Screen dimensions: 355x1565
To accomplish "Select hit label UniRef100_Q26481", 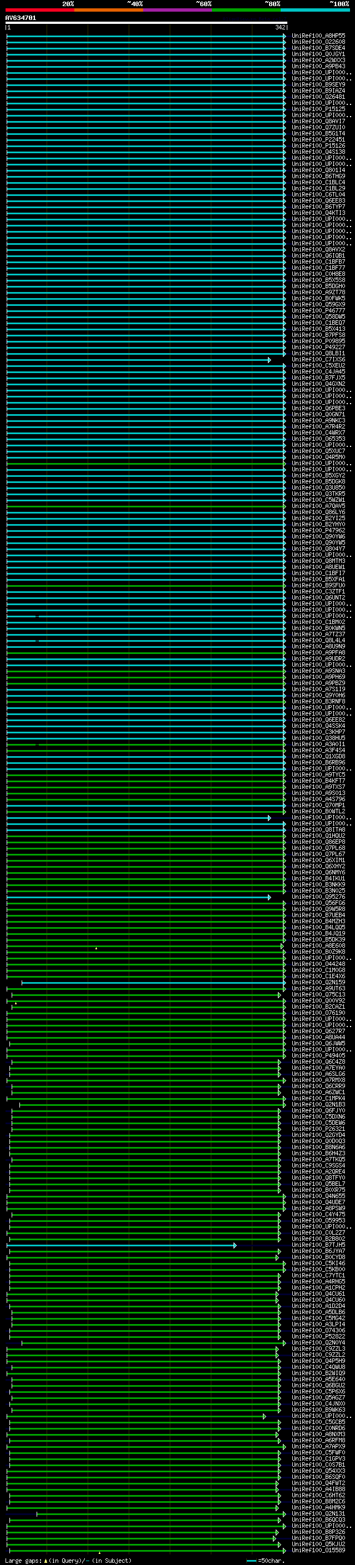I will [x=318, y=97].
